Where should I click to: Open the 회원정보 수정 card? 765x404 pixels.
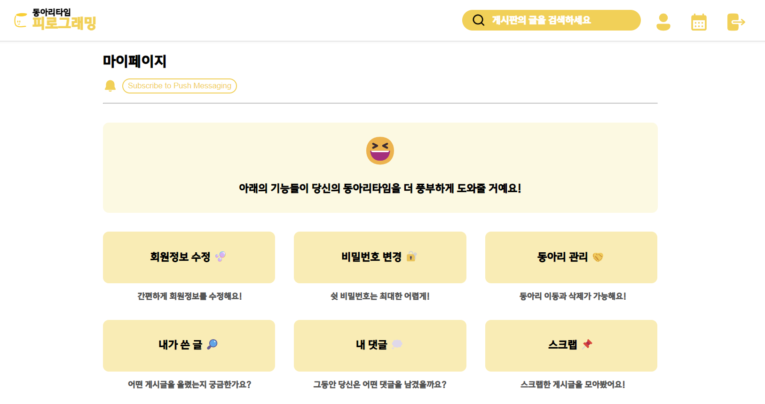(x=189, y=257)
